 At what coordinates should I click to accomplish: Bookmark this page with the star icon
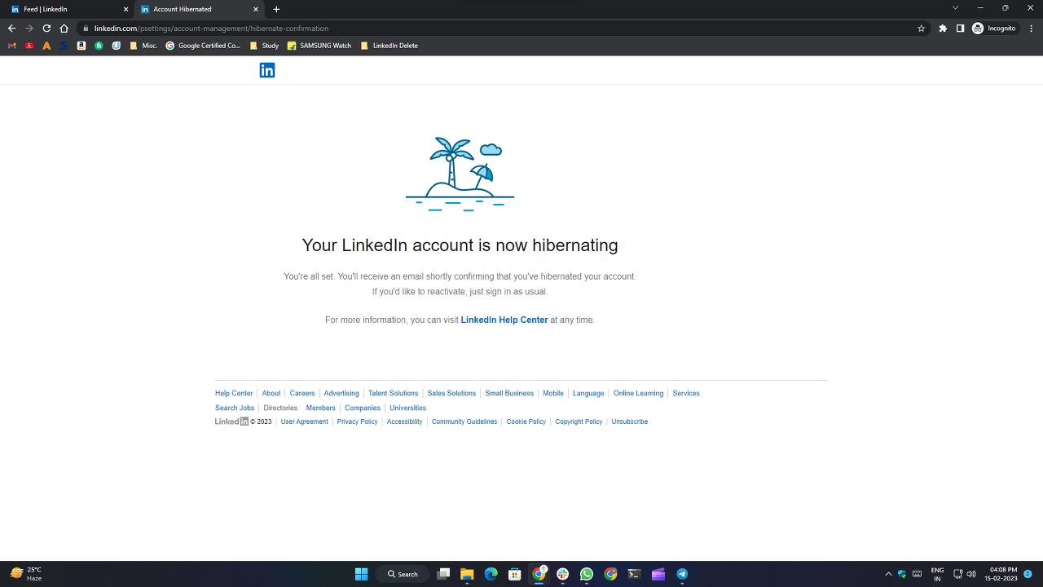point(922,28)
